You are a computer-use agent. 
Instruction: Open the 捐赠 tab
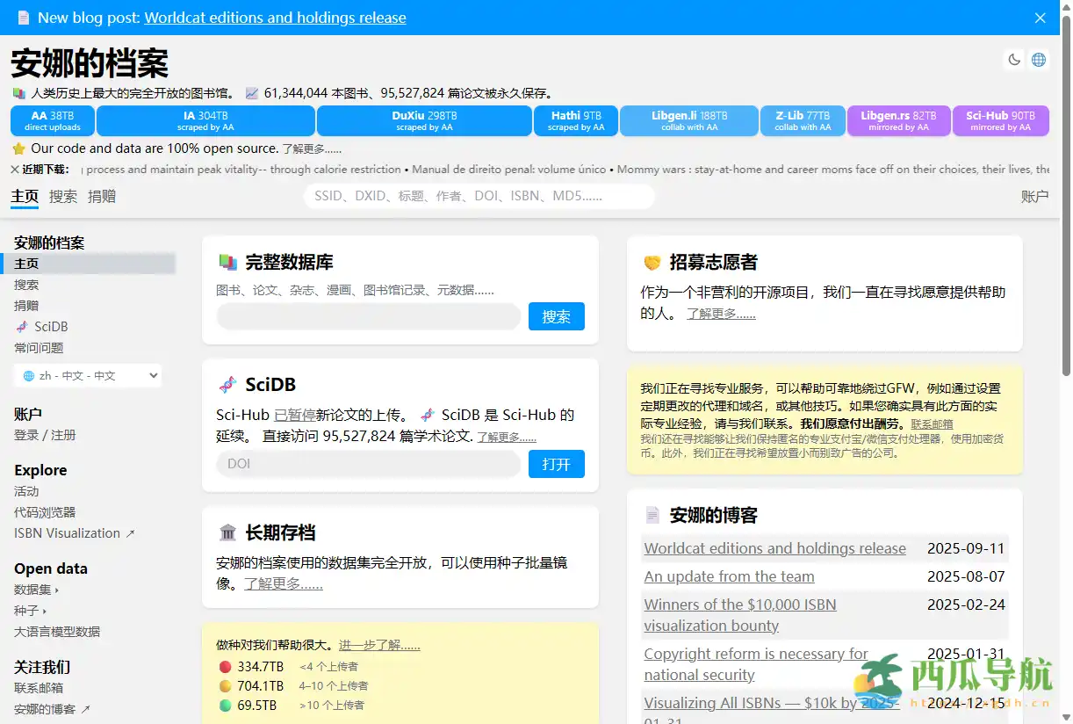(102, 196)
